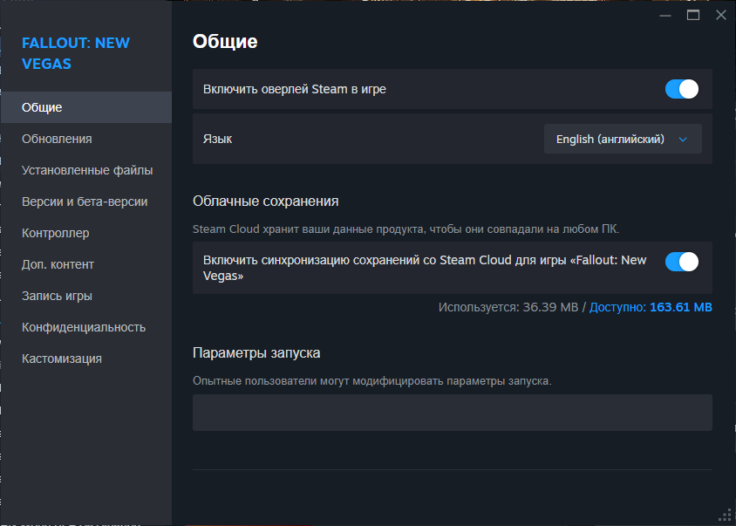Open the Обновления section
736x526 pixels.
86,139
